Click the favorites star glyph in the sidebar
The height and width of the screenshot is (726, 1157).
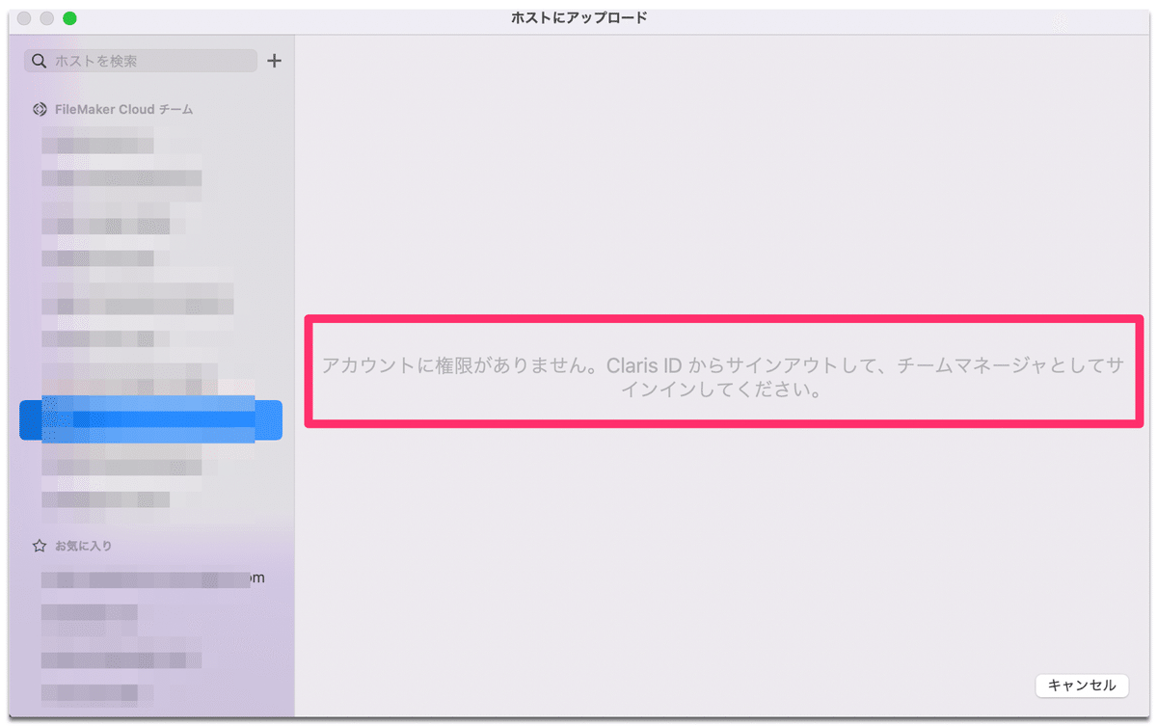coord(39,545)
